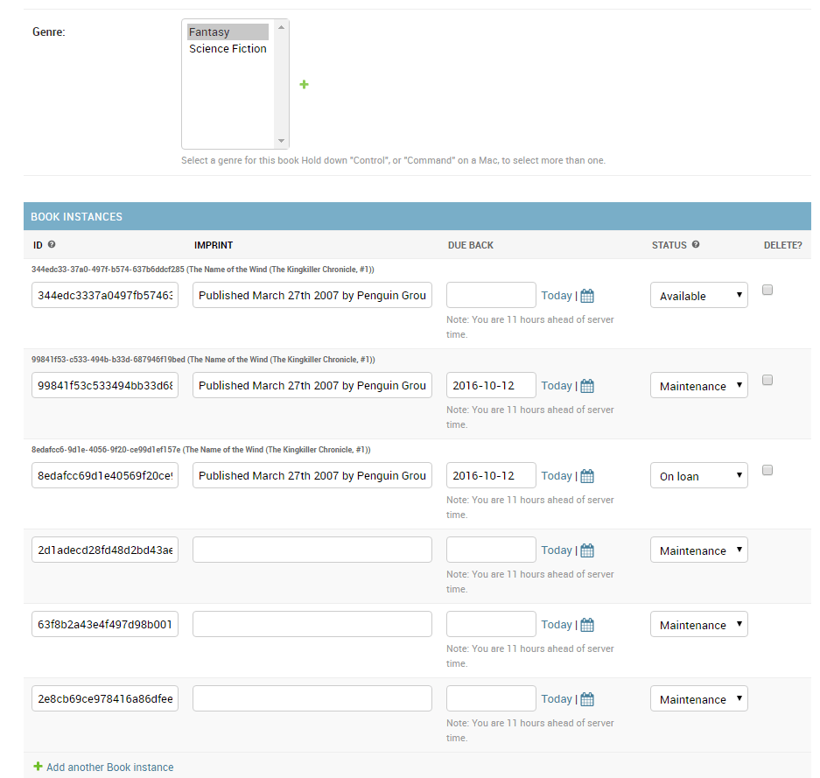
Task: Click the green plus to add a genre
Action: point(304,84)
